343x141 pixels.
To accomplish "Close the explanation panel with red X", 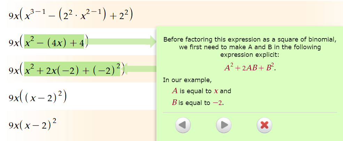I will point(264,125).
